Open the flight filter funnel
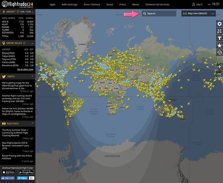Image resolution: width=223 pixels, height=183 pixels. [x=220, y=38]
